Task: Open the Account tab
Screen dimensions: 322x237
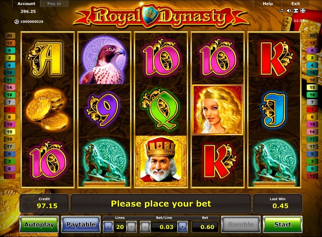Action: (x=26, y=3)
